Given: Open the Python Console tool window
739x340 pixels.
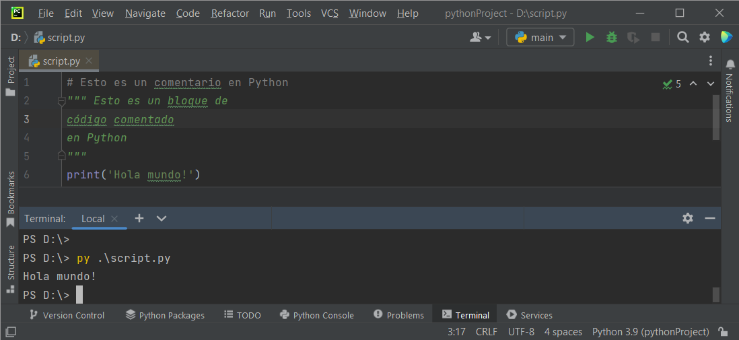Looking at the screenshot, I should [317, 315].
